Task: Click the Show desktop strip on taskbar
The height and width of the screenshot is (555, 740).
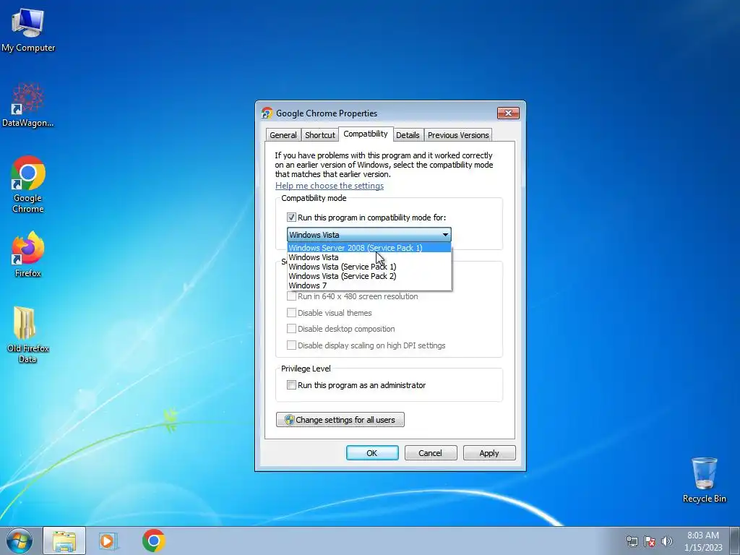Action: point(735,541)
